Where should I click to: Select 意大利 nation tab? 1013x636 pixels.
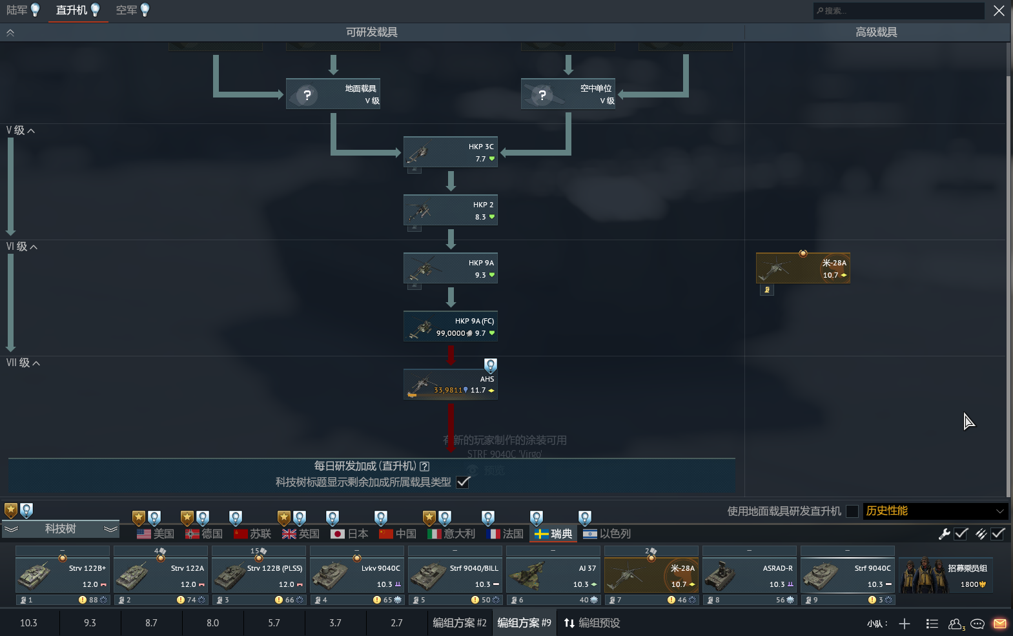[451, 534]
